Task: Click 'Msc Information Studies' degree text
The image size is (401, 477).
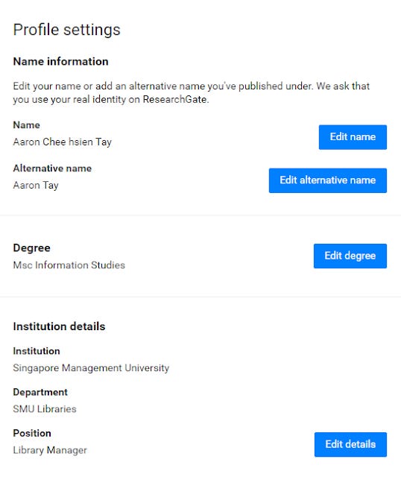Action: (x=69, y=265)
